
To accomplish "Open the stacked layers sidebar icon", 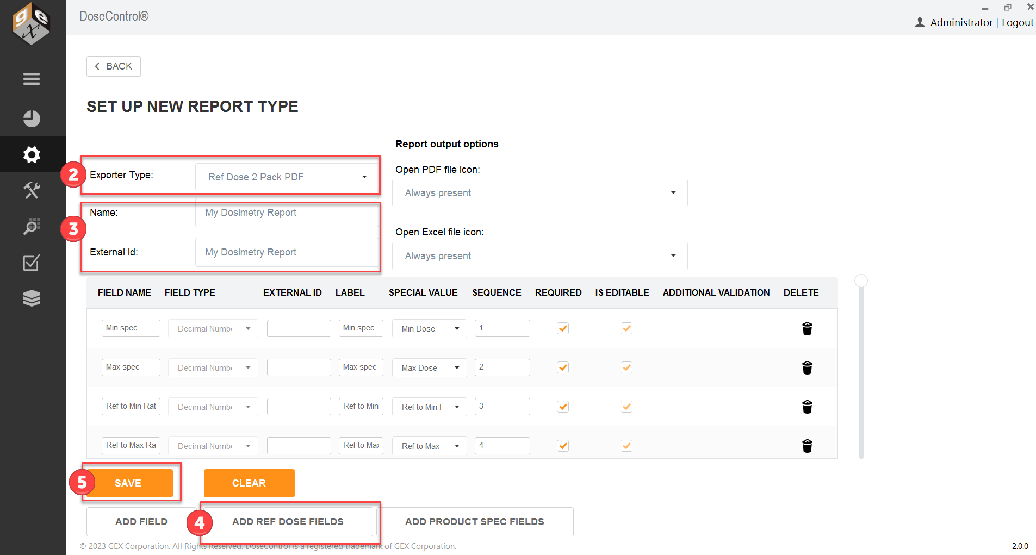I will tap(32, 298).
